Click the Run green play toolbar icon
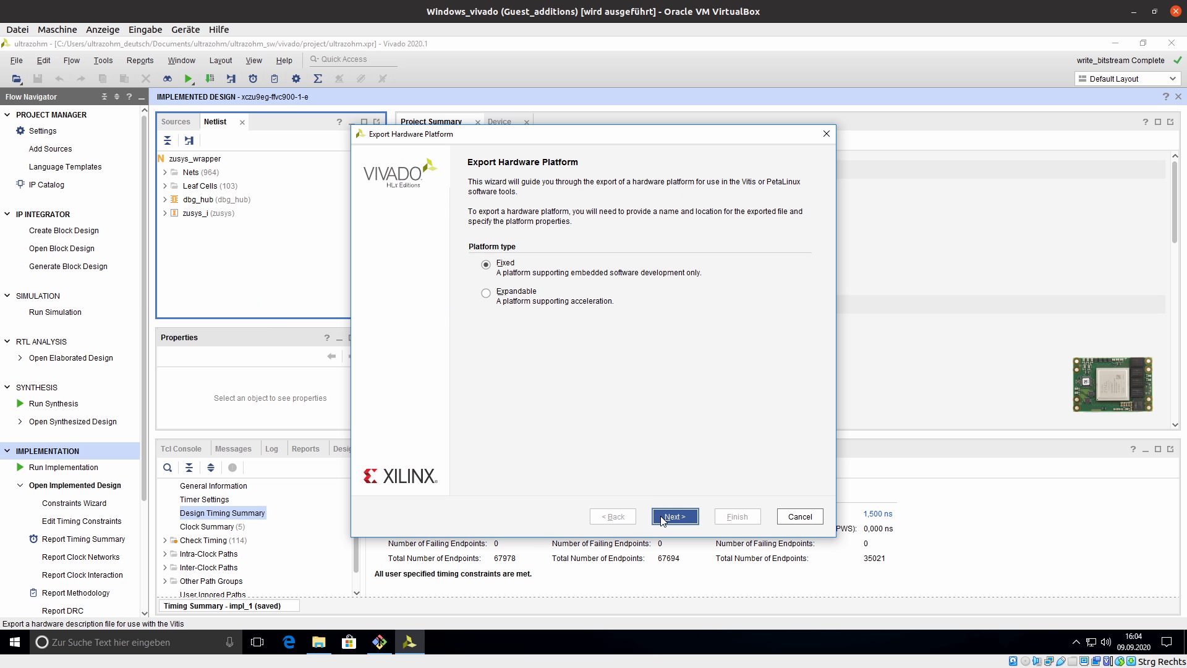 click(x=188, y=79)
